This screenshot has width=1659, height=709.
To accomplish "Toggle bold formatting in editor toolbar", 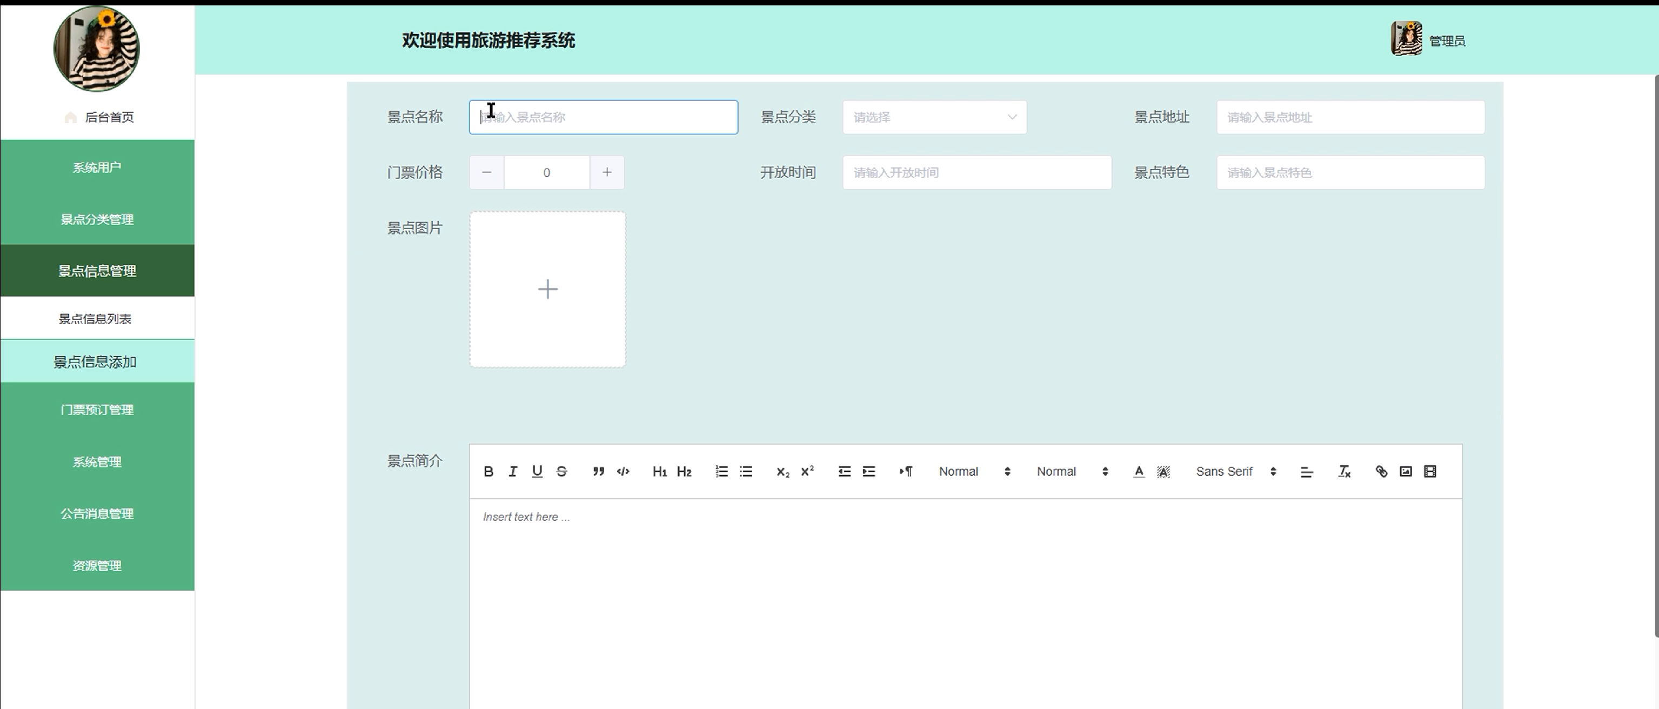I will (488, 471).
